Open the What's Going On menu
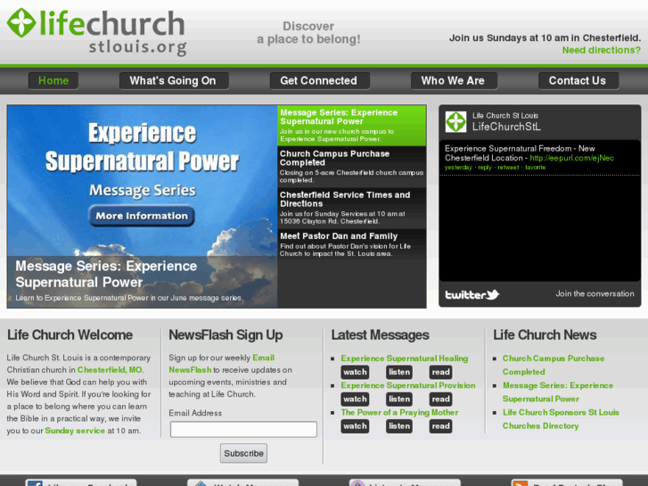The image size is (648, 486). [x=174, y=80]
